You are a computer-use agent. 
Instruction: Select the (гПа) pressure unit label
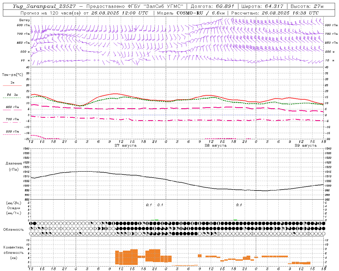click(x=14, y=169)
